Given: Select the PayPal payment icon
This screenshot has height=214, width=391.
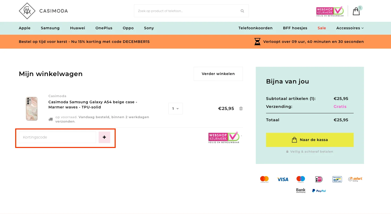Looking at the screenshot, I should [319, 190].
